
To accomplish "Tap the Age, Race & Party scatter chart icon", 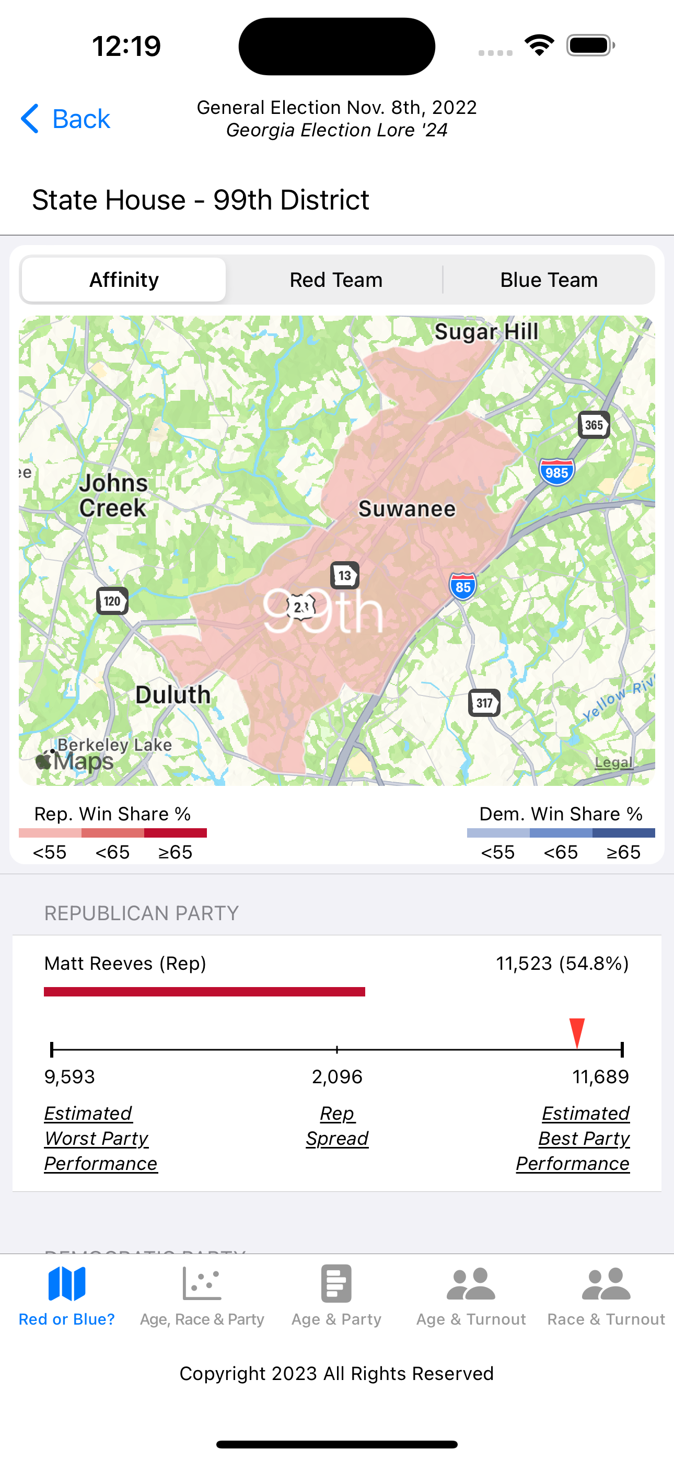I will (202, 1283).
